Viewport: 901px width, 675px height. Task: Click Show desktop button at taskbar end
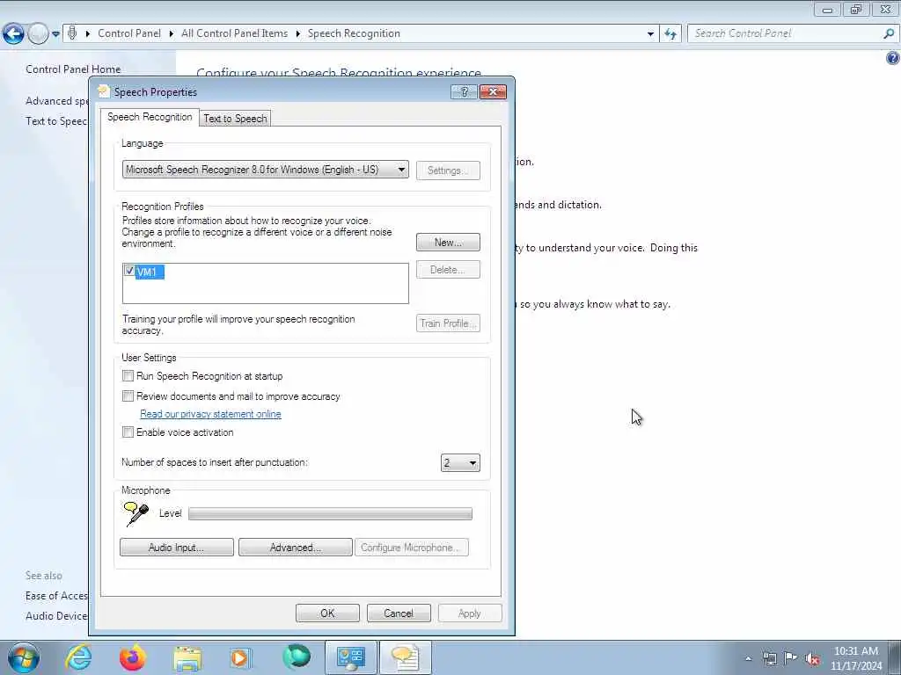(895, 657)
